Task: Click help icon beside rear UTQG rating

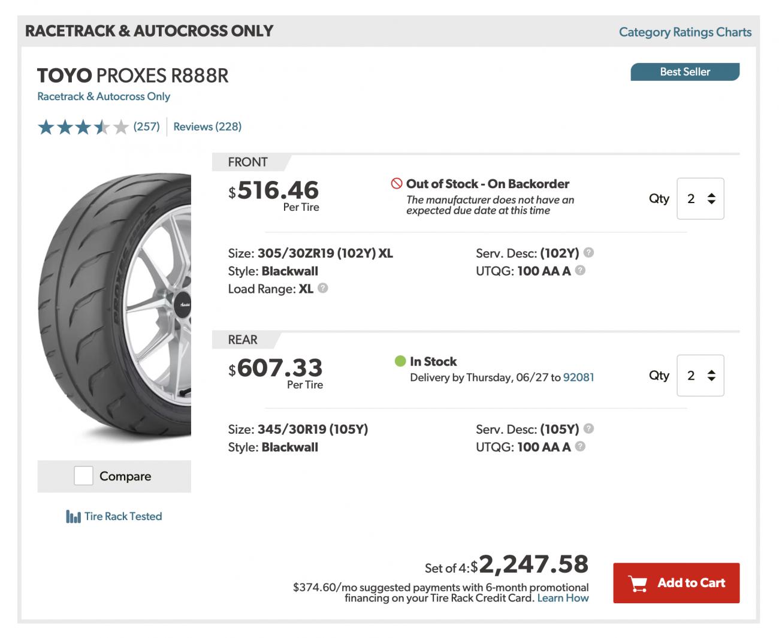Action: pos(580,446)
